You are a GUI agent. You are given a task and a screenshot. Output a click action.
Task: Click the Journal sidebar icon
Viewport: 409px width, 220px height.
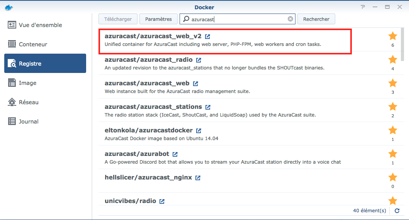point(12,121)
